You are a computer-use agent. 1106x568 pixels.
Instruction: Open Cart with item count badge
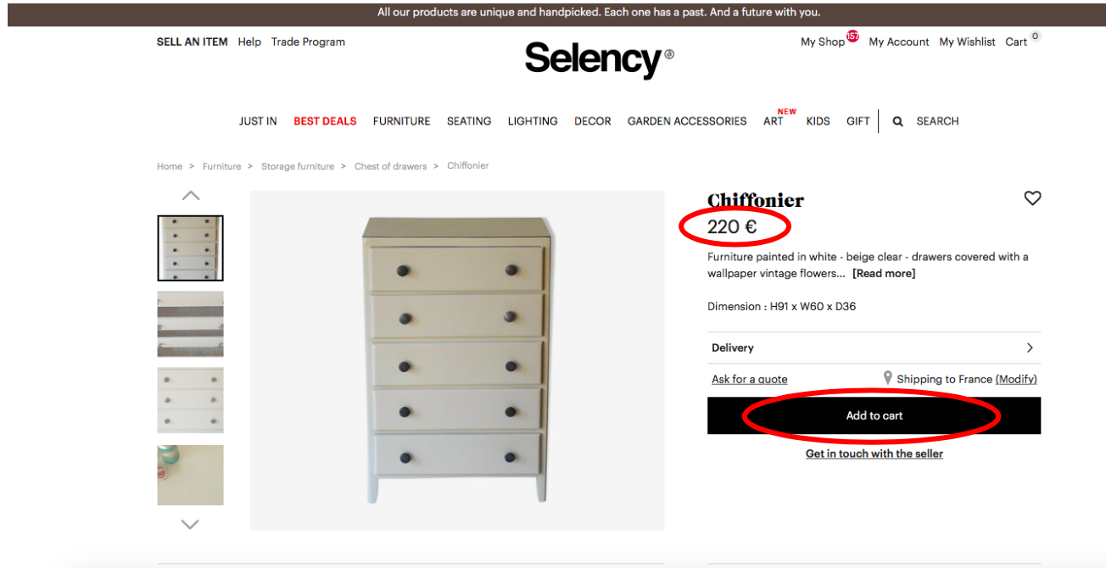point(1022,41)
